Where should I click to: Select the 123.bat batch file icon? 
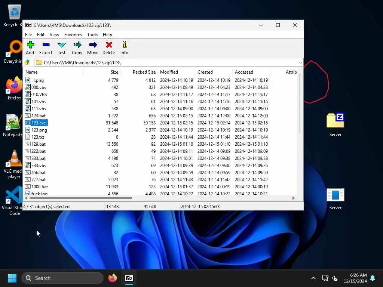(x=28, y=116)
